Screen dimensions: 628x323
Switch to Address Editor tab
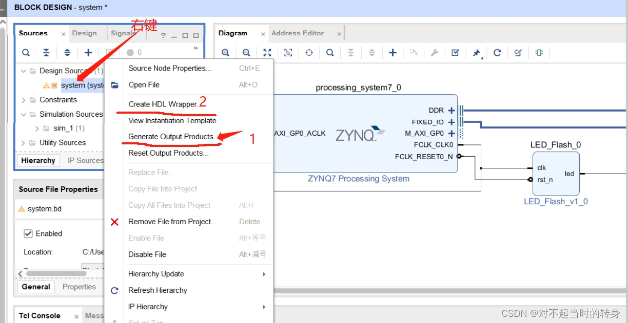tap(298, 33)
